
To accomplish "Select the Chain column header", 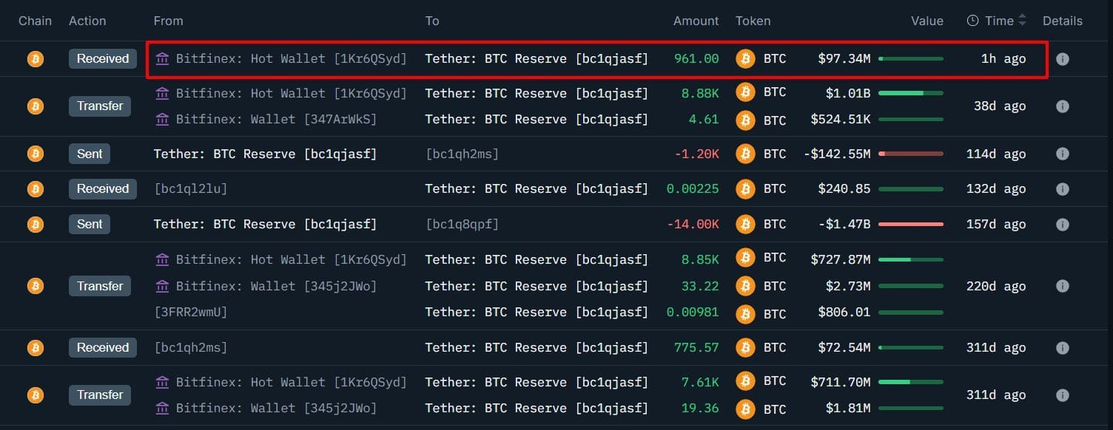I will tap(35, 21).
